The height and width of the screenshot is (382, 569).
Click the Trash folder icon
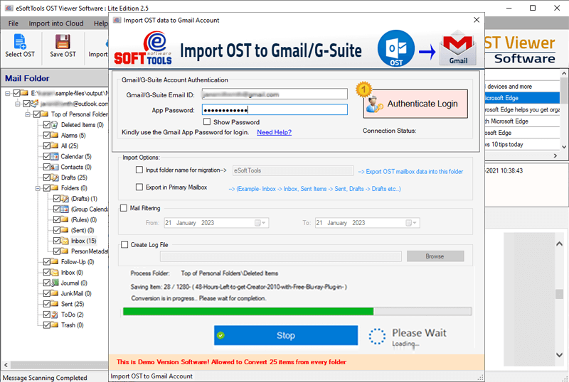[55, 324]
